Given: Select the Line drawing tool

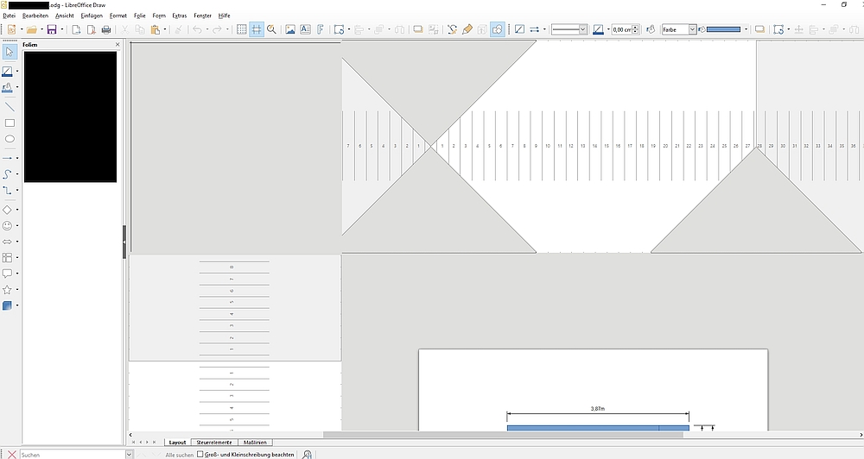Looking at the screenshot, I should tap(10, 107).
